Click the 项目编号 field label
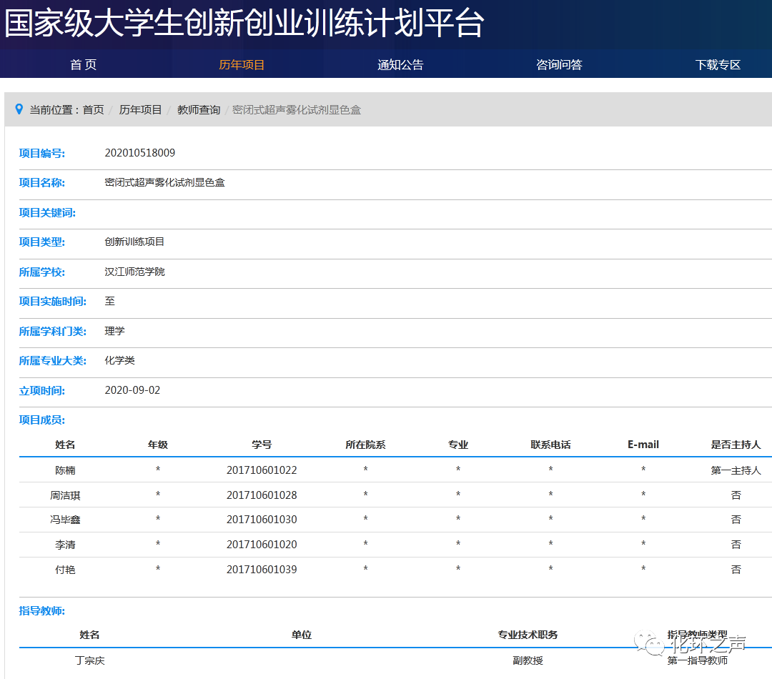The image size is (772, 679). click(x=42, y=153)
